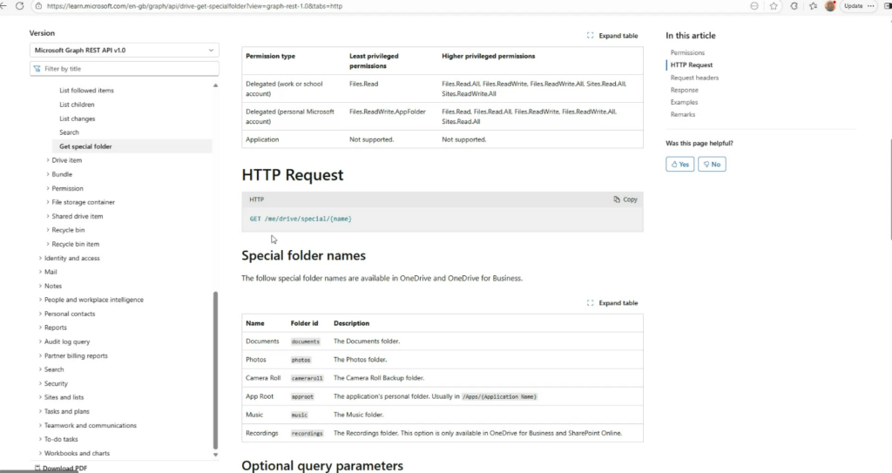This screenshot has height=473, width=892.
Task: Expand the Identity and access section
Action: pos(71,259)
